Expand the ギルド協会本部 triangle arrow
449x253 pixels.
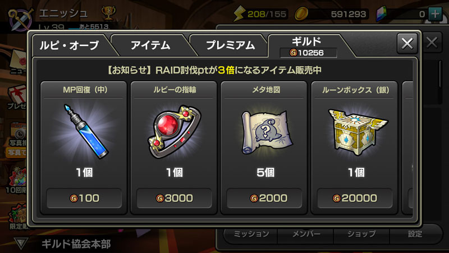click(x=21, y=243)
